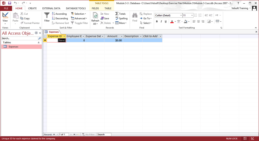Open the font name dropdown Calibri
This screenshot has width=259, height=141.
point(181,16)
